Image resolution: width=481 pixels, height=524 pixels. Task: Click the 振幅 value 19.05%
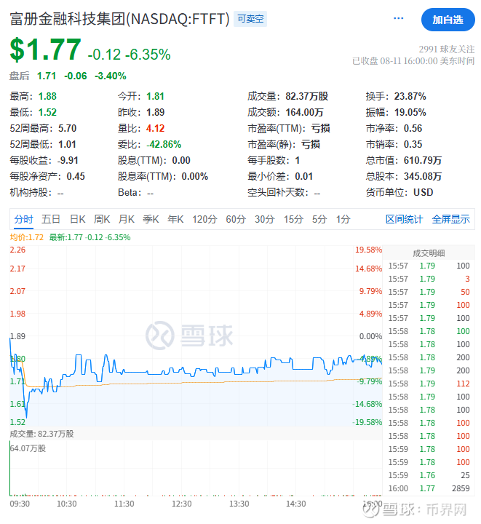click(410, 112)
